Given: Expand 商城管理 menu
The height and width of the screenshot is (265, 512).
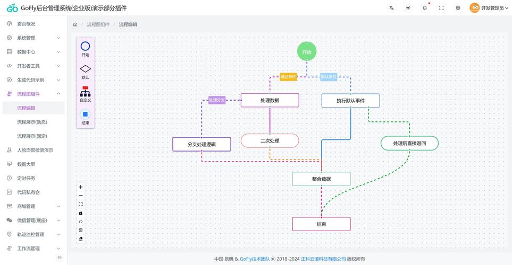Looking at the screenshot, I should 33,206.
